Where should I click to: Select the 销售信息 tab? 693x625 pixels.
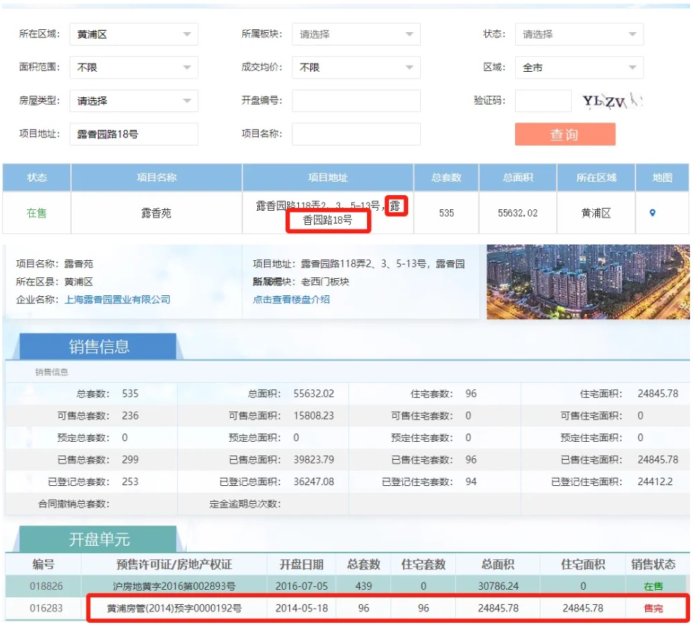click(99, 347)
